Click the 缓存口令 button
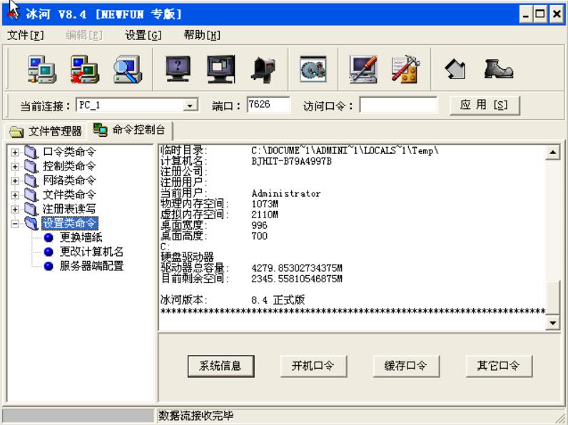Image resolution: width=568 pixels, height=425 pixels. click(406, 366)
